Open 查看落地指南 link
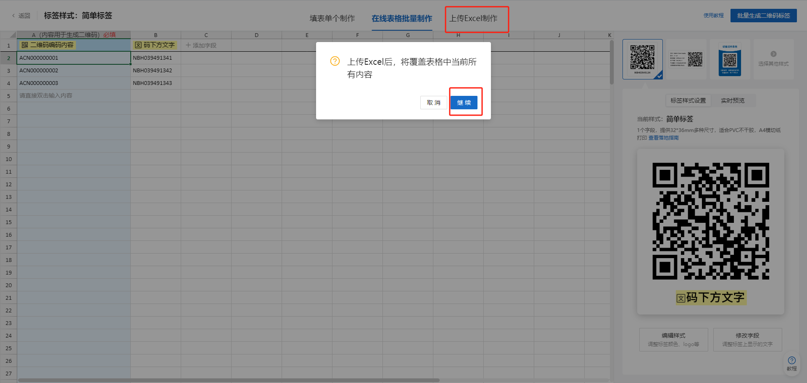807x383 pixels. pos(663,138)
